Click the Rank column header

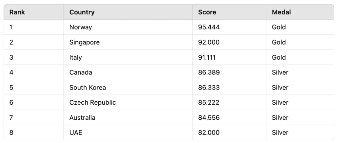click(17, 12)
